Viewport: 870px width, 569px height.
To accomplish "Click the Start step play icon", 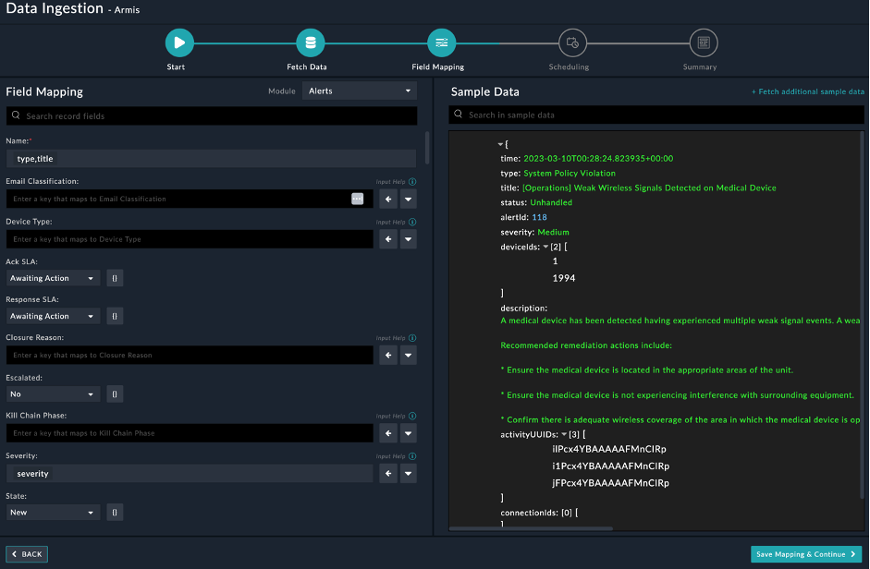I will coord(179,42).
